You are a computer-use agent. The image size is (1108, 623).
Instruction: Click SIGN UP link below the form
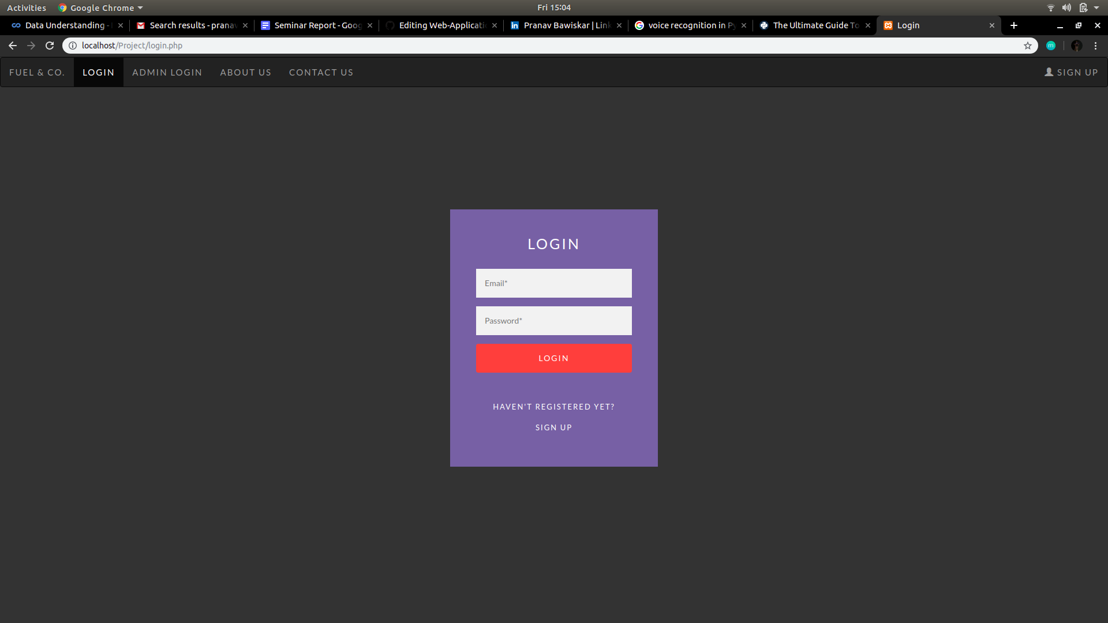[554, 427]
